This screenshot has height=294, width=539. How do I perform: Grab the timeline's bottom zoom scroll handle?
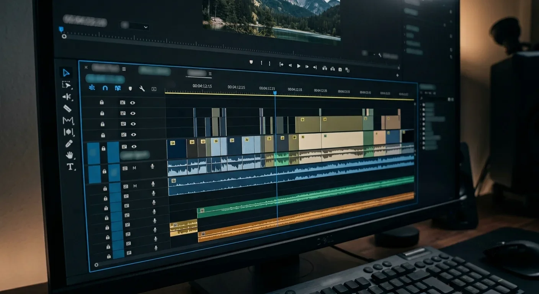coord(96,265)
